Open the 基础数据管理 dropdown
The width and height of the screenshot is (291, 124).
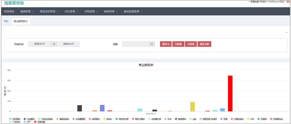tap(133, 12)
